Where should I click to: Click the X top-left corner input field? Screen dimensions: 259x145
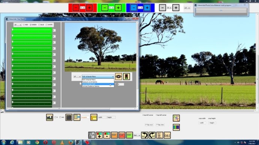pyautogui.click(x=149, y=125)
